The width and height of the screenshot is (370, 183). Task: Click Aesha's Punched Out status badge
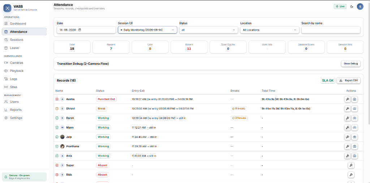coord(107,99)
